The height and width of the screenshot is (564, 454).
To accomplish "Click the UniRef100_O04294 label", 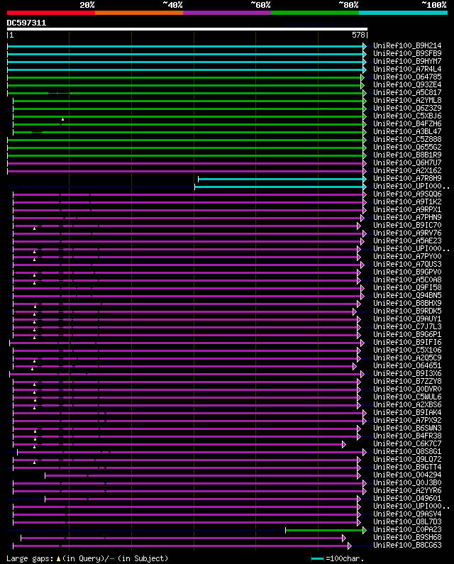I will 407,475.
